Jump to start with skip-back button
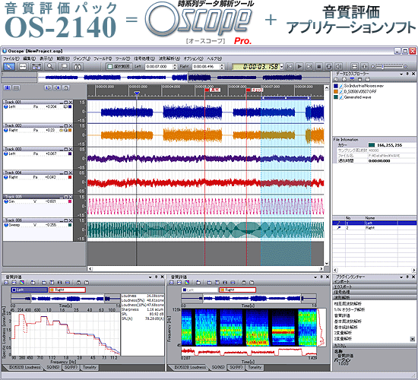The width and height of the screenshot is (418, 380). [290, 66]
